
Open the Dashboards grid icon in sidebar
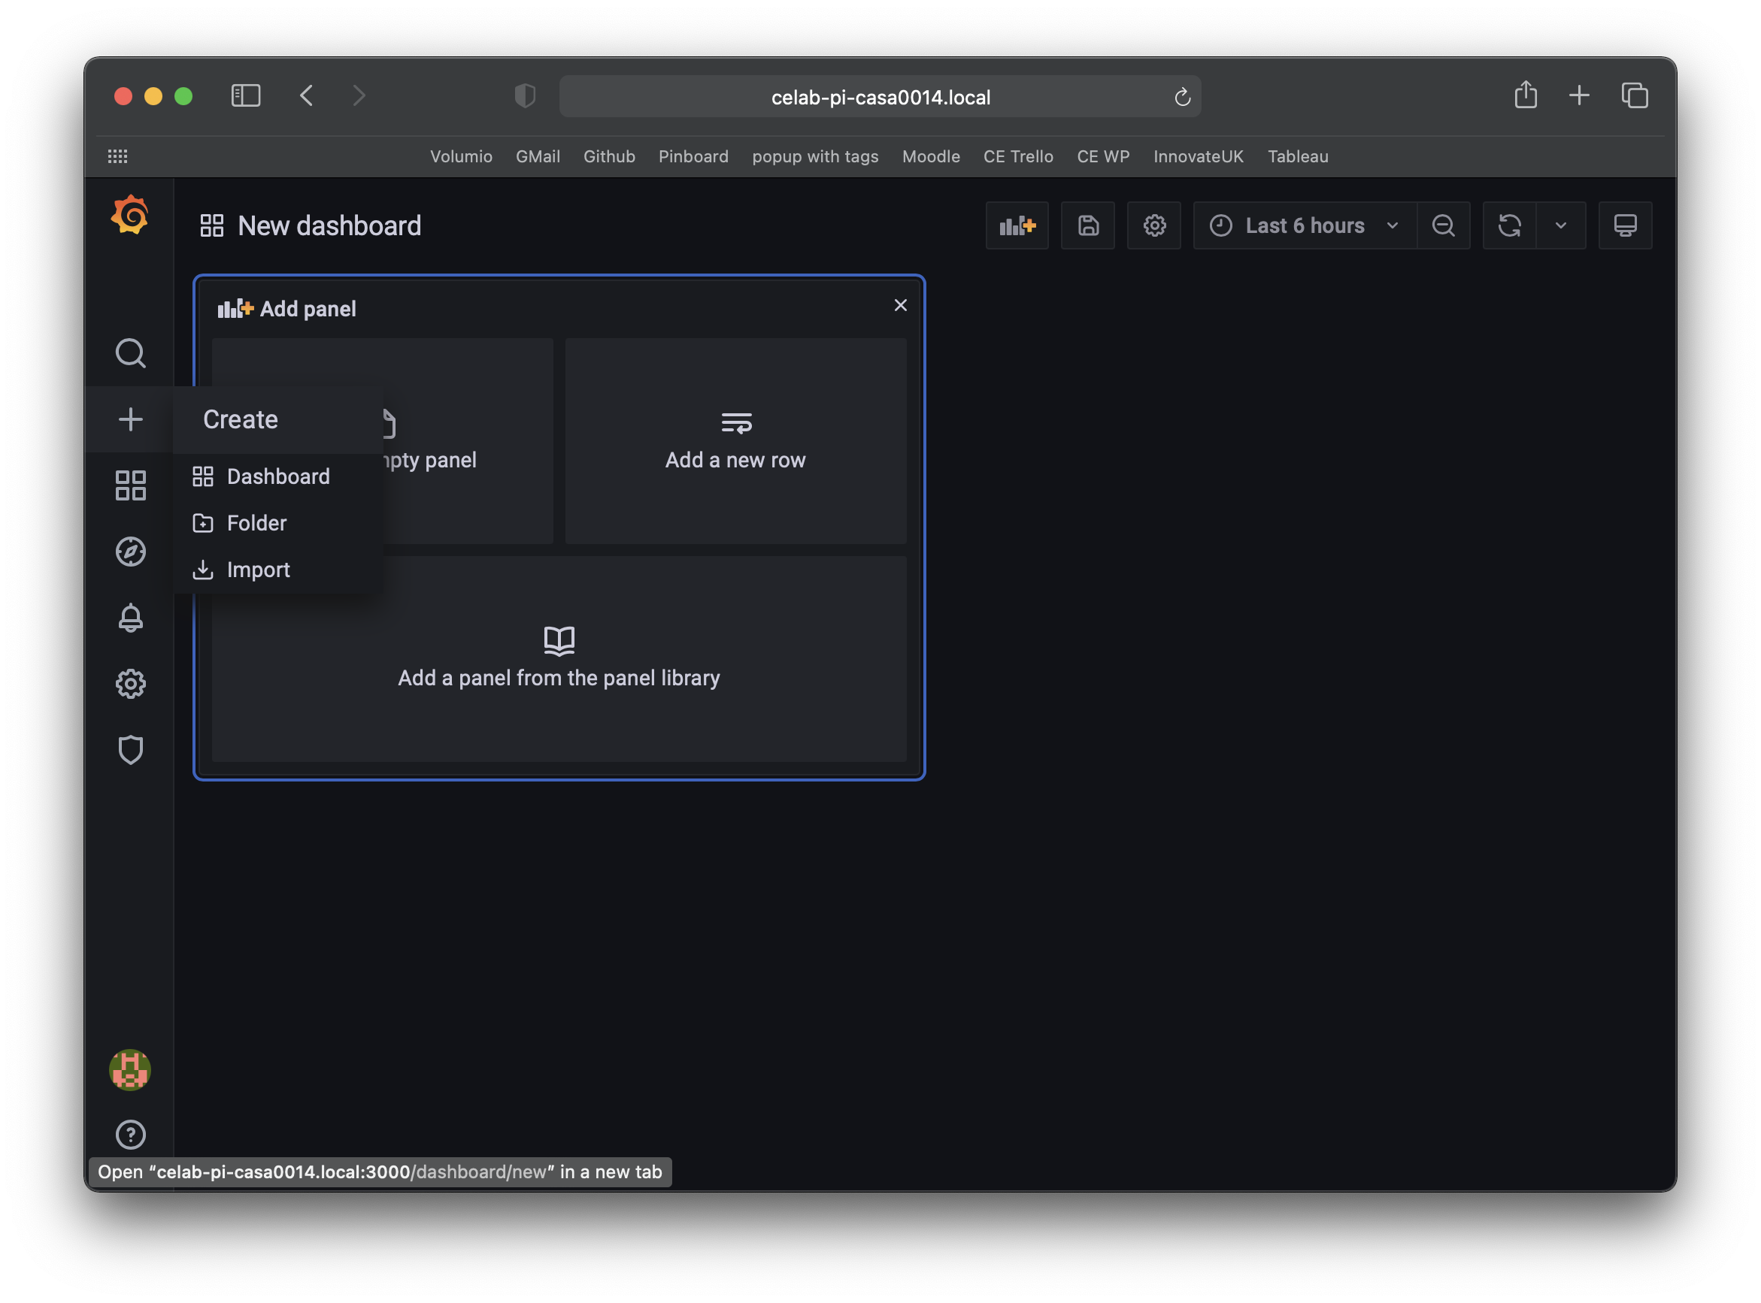click(x=130, y=485)
